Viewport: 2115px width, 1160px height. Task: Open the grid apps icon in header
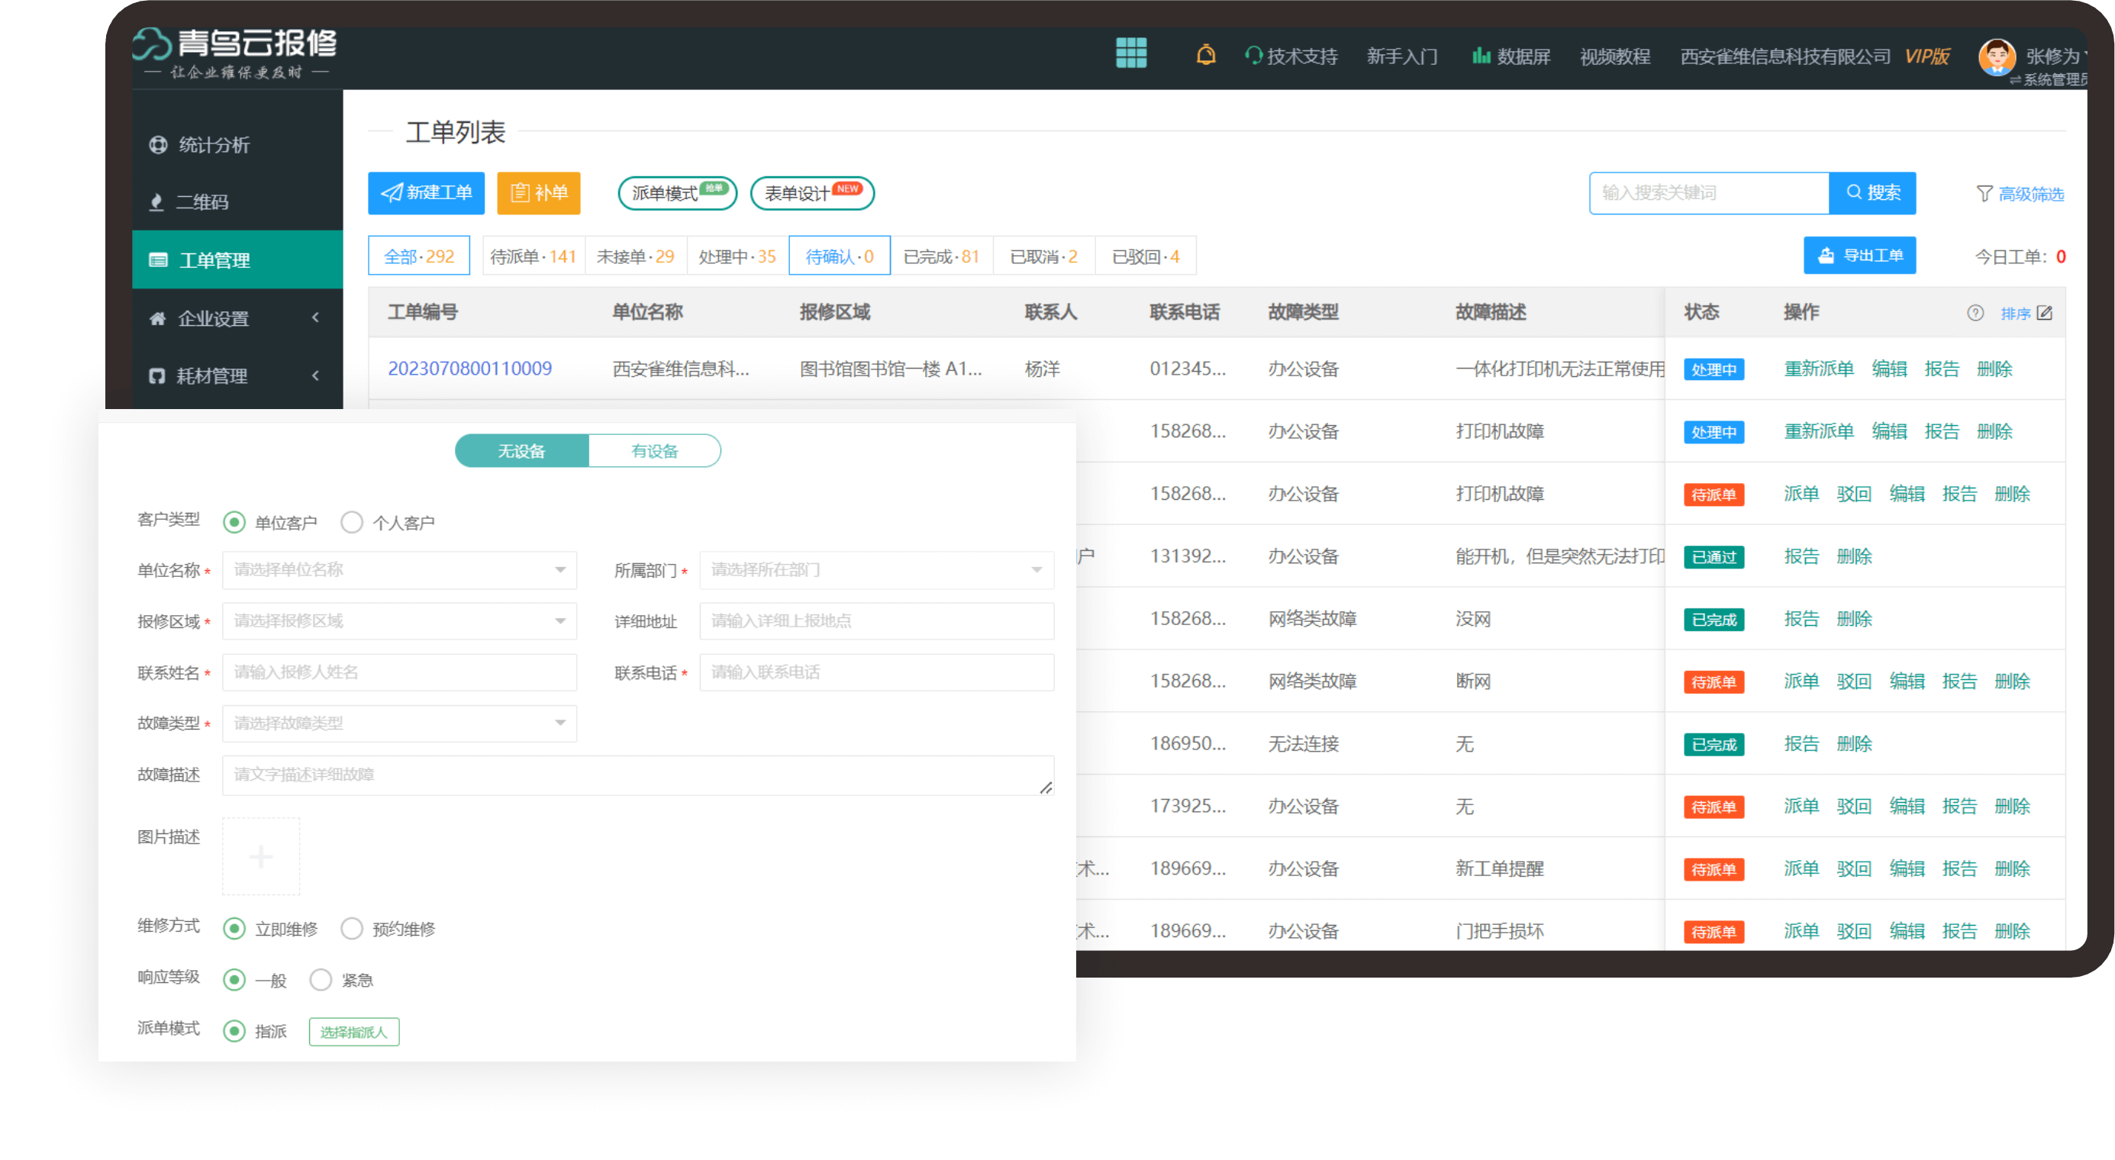[x=1130, y=53]
